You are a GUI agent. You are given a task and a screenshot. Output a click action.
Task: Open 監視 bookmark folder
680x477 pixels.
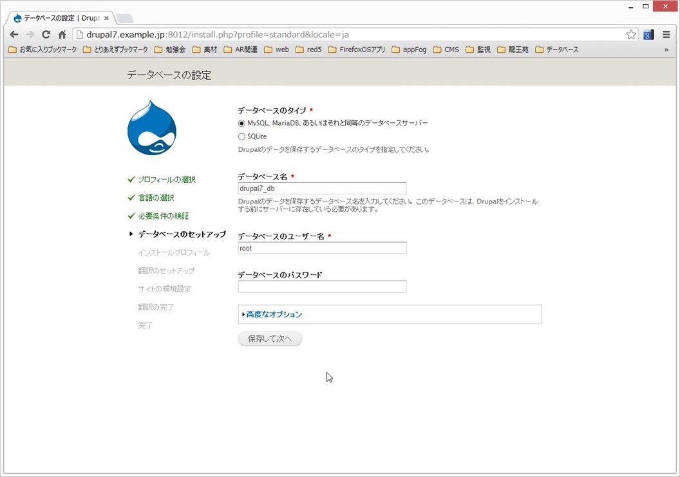click(478, 50)
